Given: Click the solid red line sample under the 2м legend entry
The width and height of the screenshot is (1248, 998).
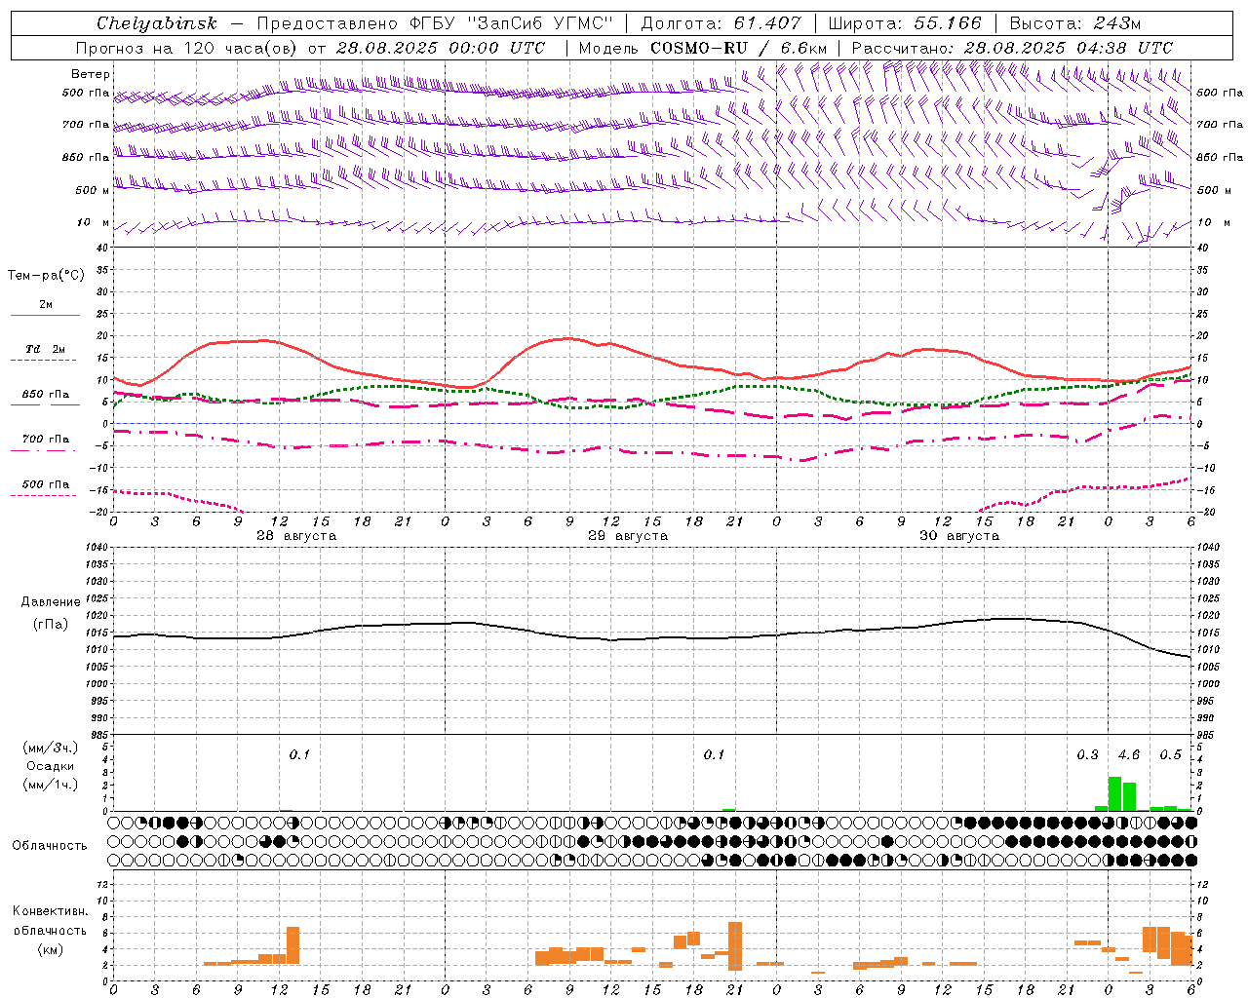Looking at the screenshot, I should point(45,316).
